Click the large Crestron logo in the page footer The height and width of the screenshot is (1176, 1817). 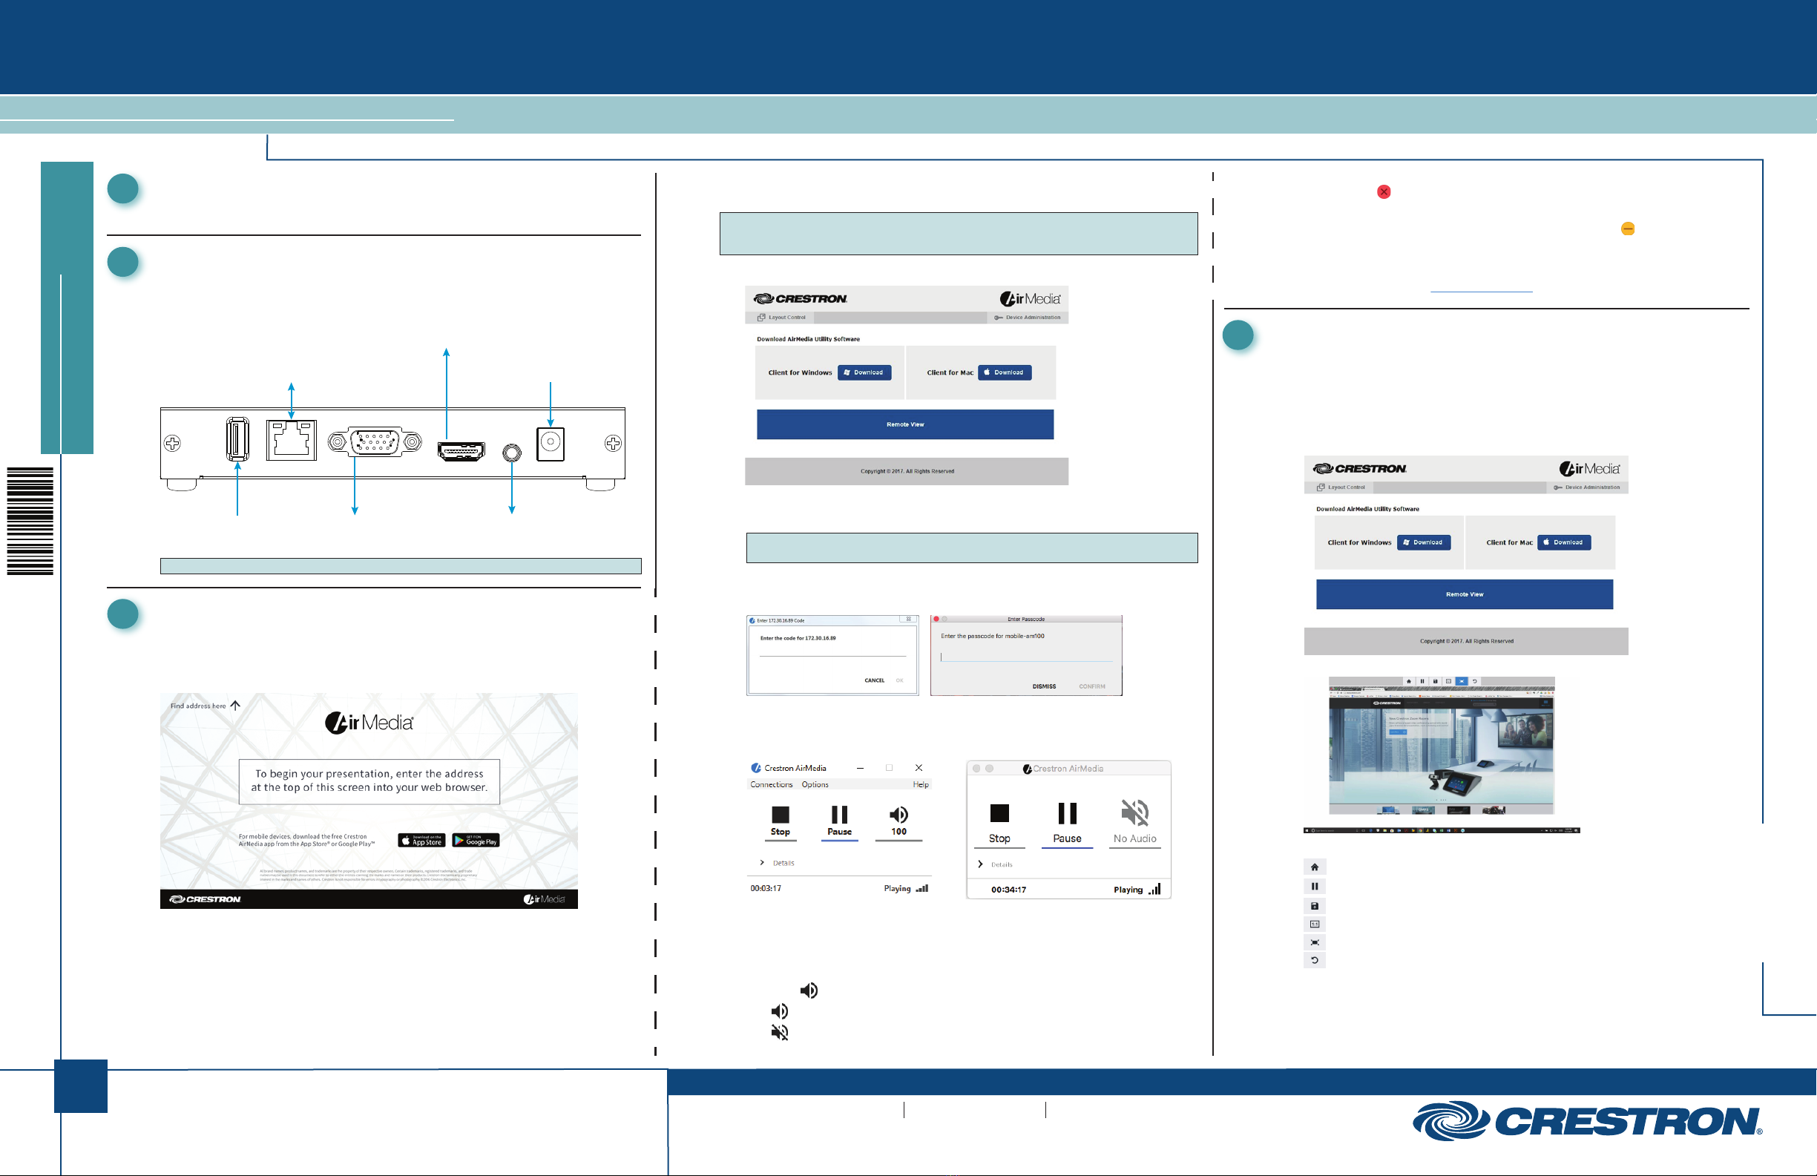click(1587, 1122)
